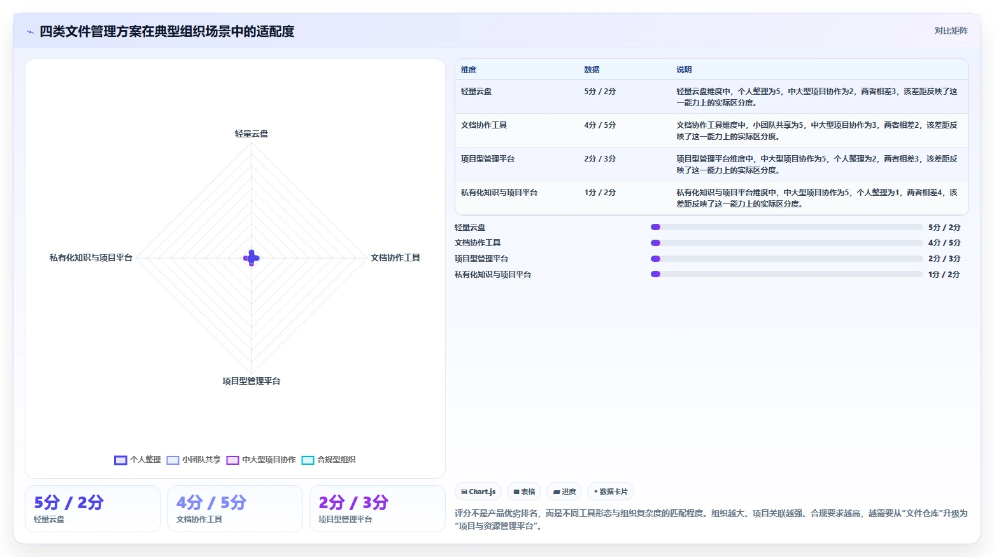Click the 项目型管理平台 label beside the progress bars
Viewport: 994px width, 557px height.
(481, 259)
